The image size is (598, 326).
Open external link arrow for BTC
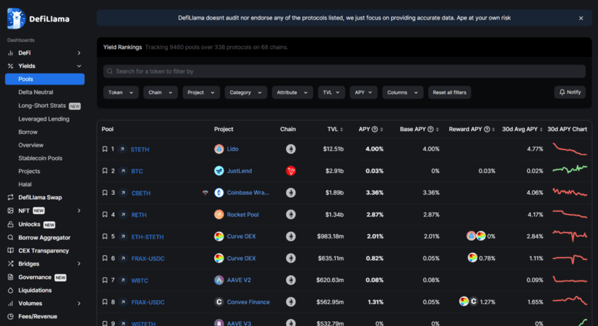pos(123,171)
